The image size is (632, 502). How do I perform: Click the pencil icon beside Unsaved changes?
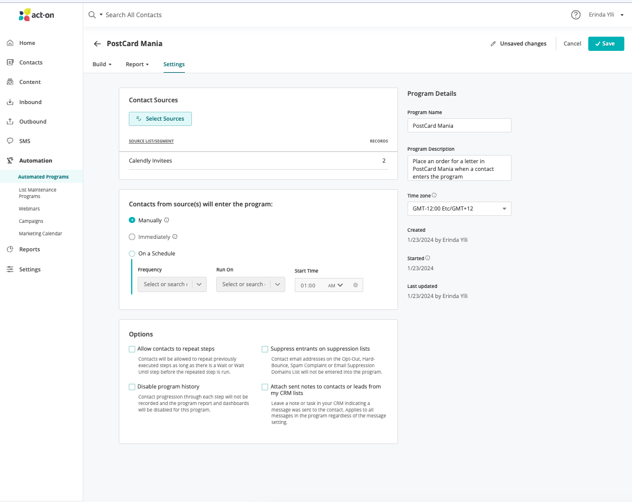tap(493, 44)
